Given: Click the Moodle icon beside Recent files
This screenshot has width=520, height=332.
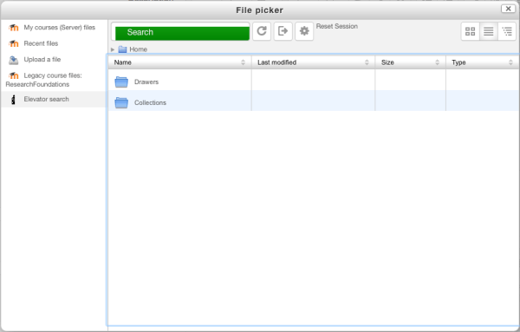Looking at the screenshot, I should [14, 43].
